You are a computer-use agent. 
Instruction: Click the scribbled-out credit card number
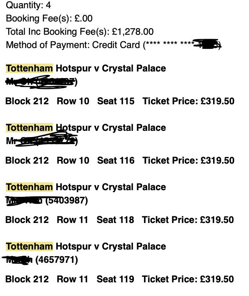pyautogui.click(x=206, y=44)
